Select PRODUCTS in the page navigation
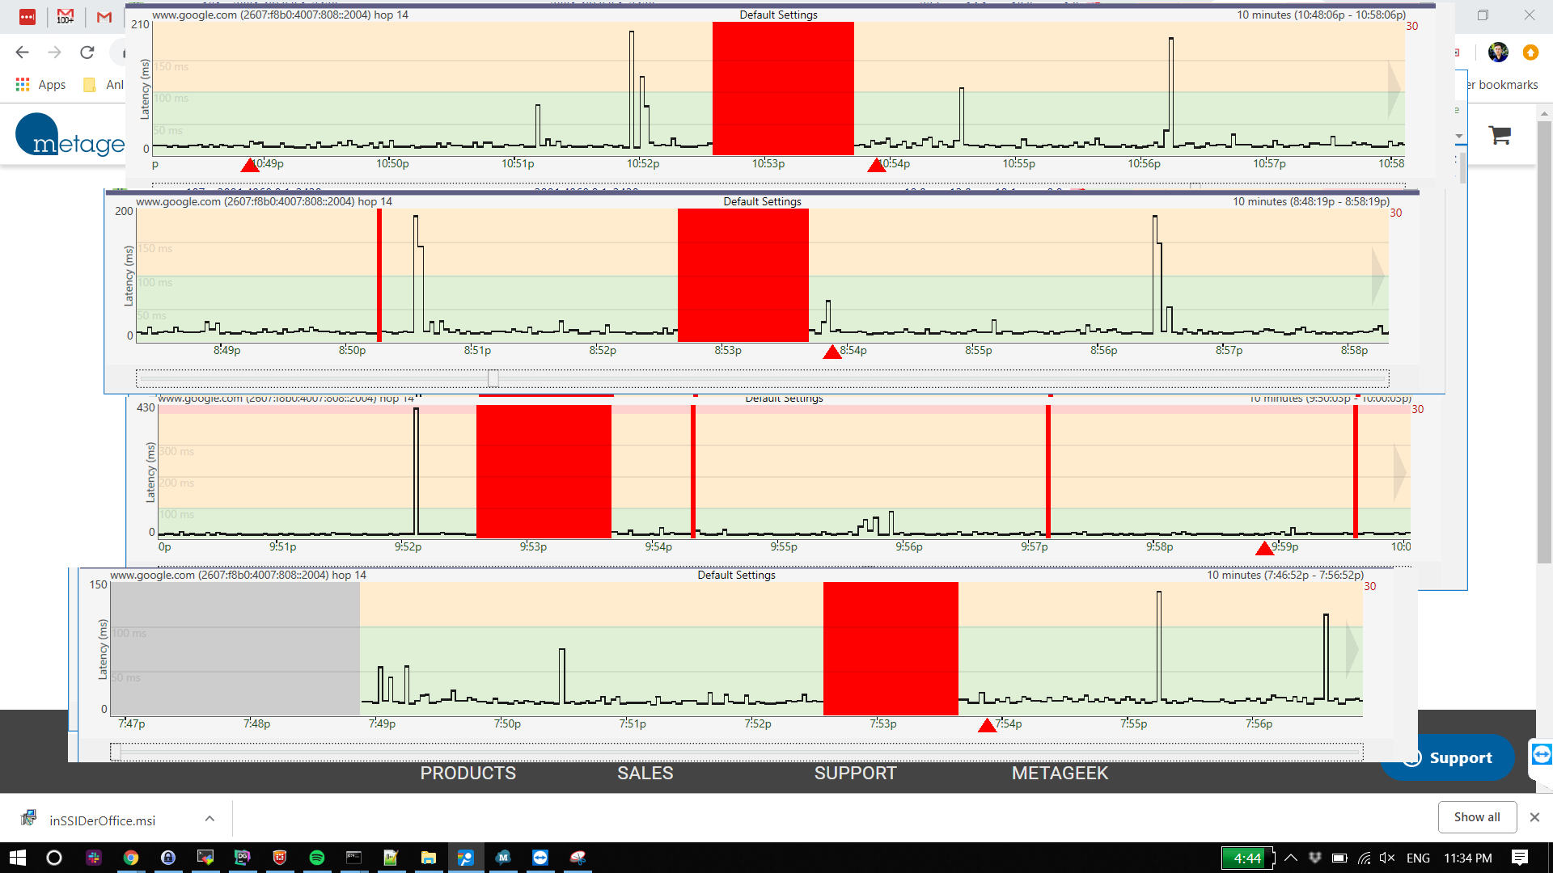 468,773
